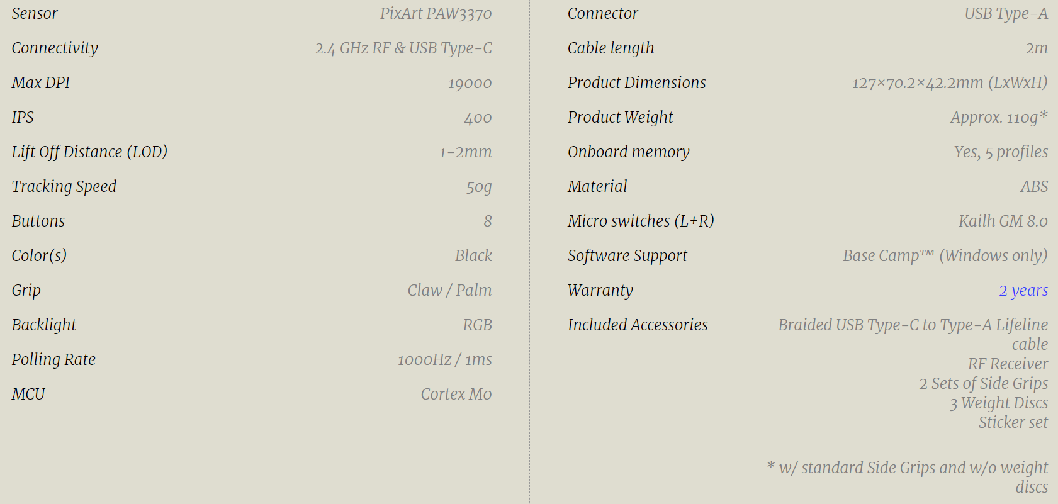Click the RGB backlight value
The image size is (1058, 504).
point(477,325)
